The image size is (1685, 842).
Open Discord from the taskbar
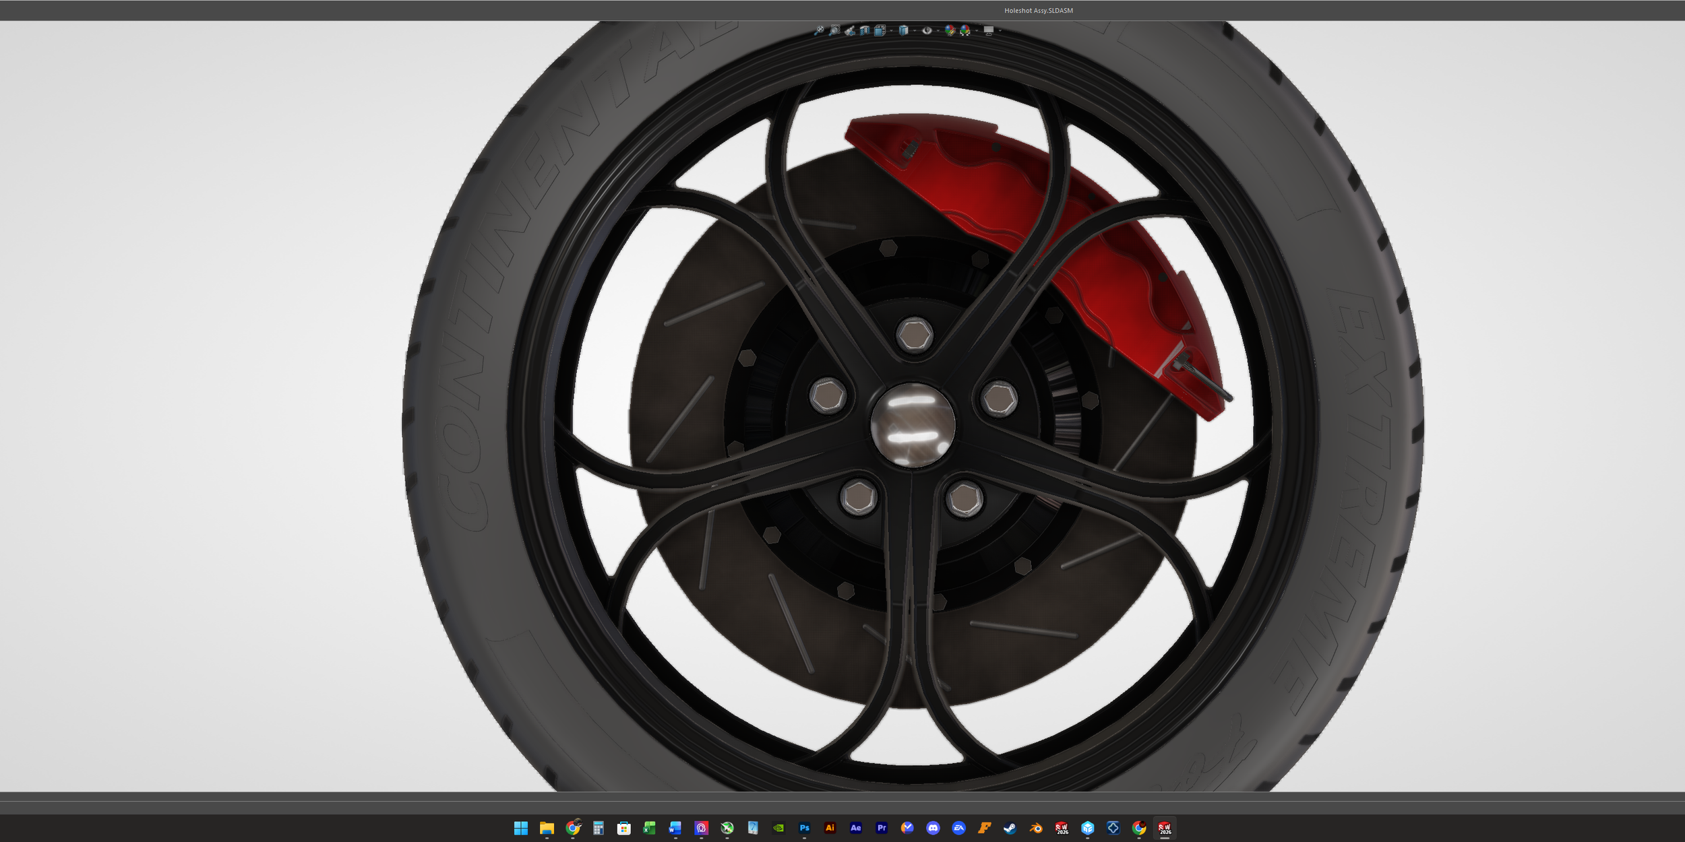[933, 829]
